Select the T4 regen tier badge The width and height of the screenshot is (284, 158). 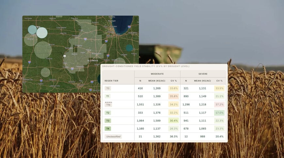[x=108, y=129]
